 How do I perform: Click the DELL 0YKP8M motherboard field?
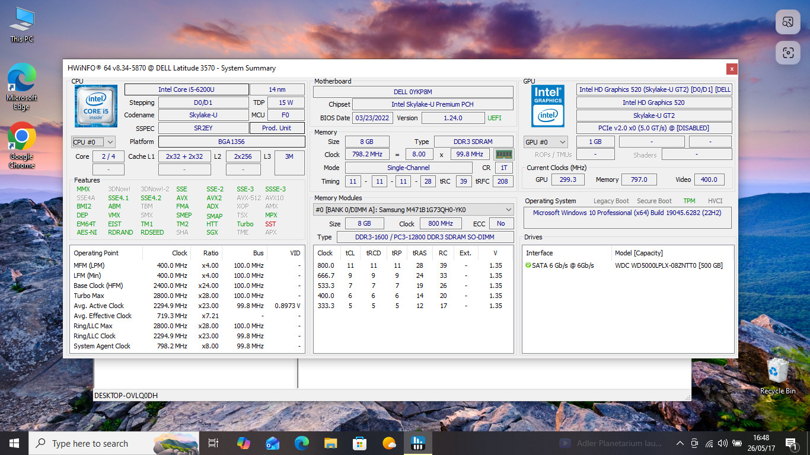click(x=413, y=92)
